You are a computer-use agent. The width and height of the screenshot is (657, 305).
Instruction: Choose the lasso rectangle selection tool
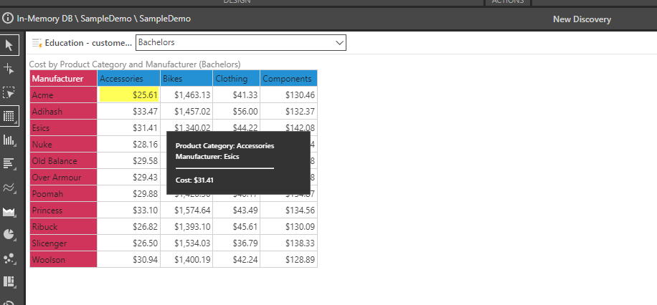coord(9,92)
